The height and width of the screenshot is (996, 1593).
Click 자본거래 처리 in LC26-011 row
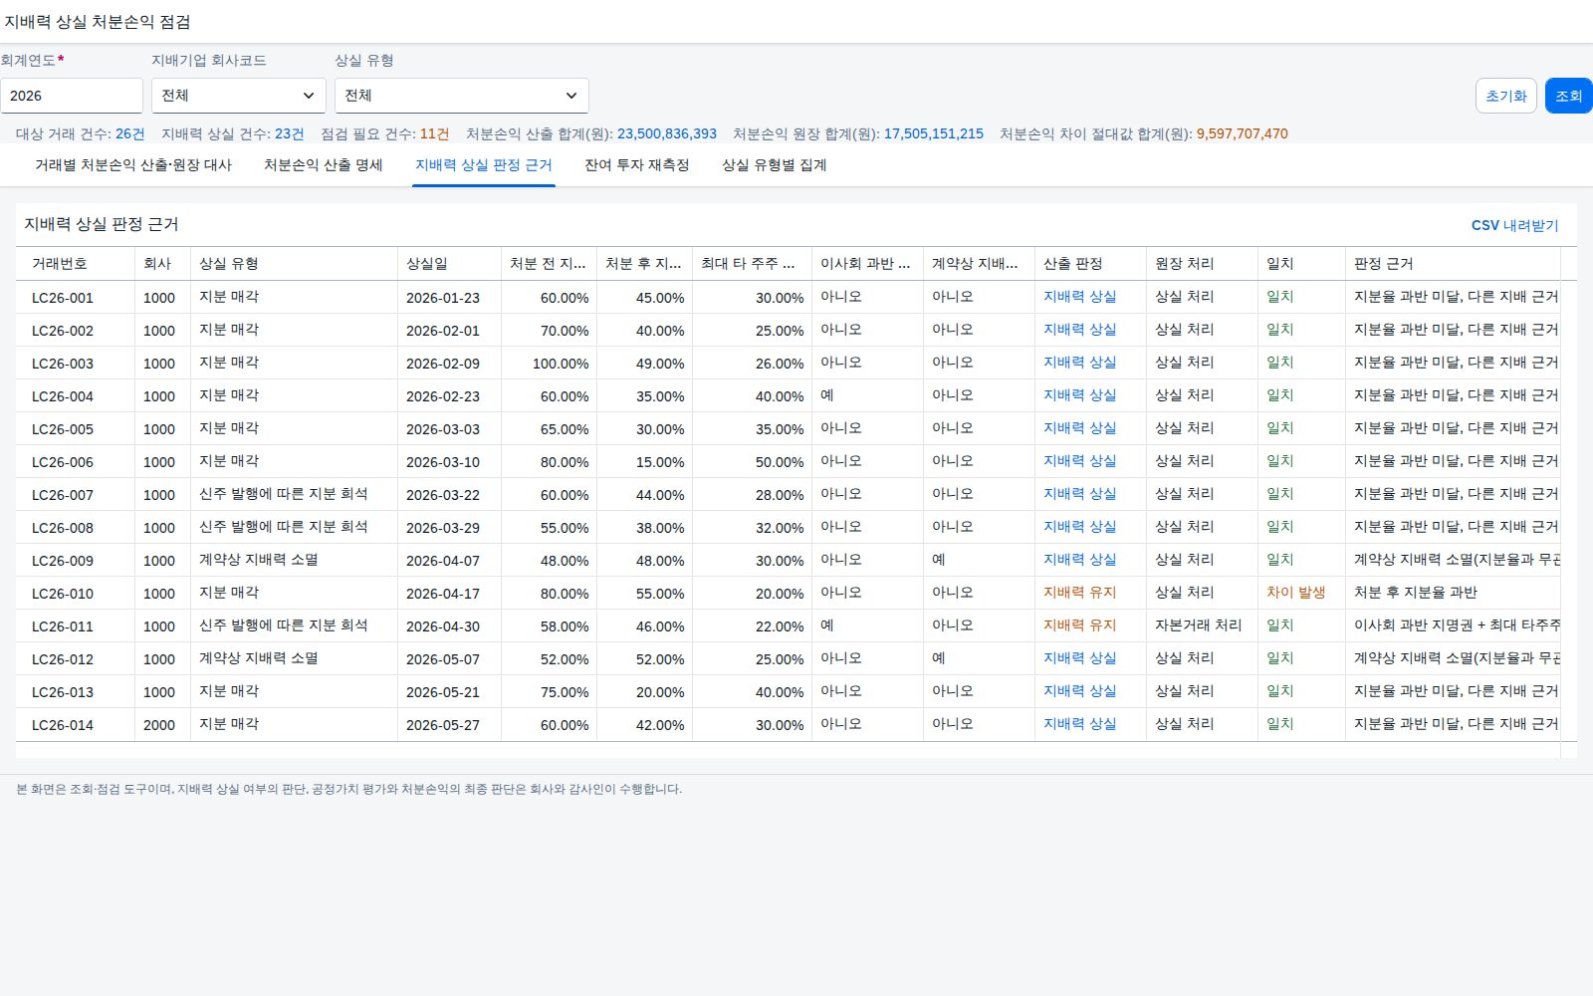(x=1198, y=625)
